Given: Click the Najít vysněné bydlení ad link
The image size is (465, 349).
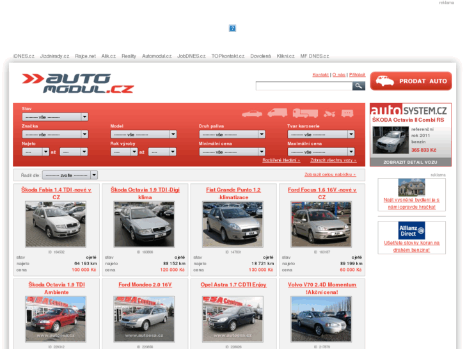Looking at the screenshot, I should point(412,203).
